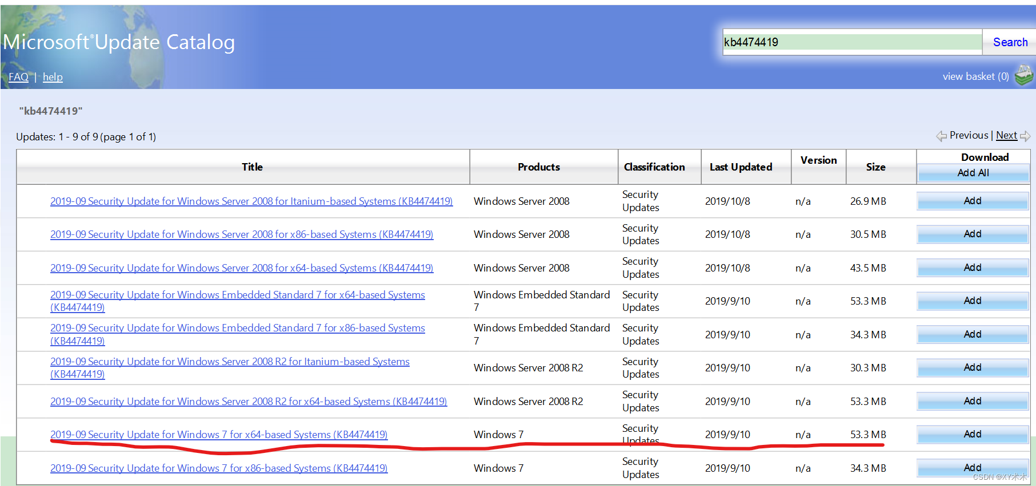
Task: Add the 43.5 MB Server 2008 x64 update
Action: [x=973, y=268]
